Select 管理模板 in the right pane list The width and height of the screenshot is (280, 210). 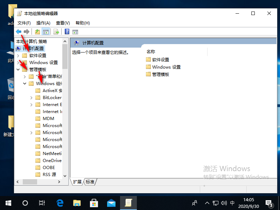point(160,74)
